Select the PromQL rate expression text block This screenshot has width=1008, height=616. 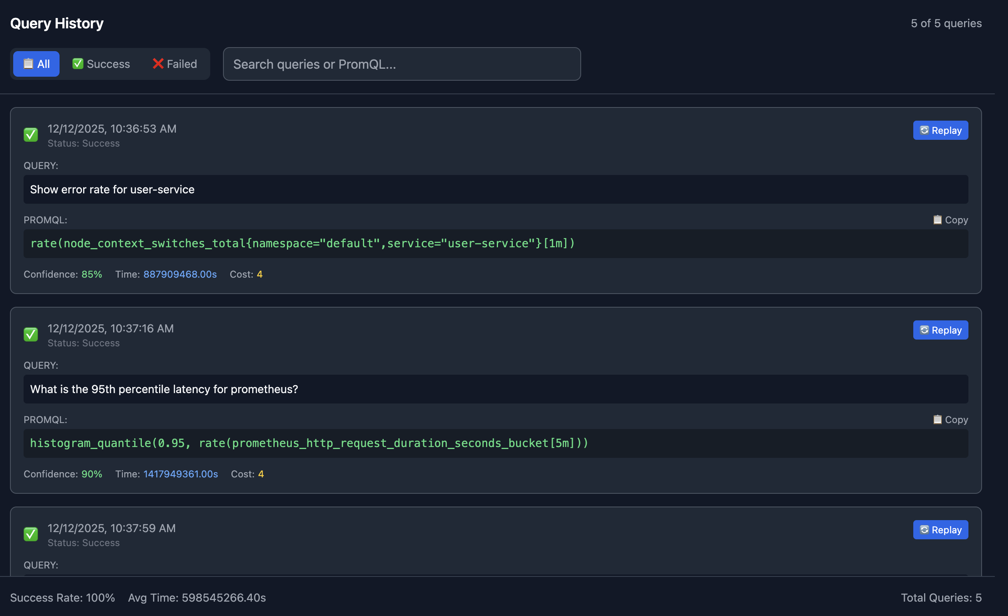coord(303,243)
